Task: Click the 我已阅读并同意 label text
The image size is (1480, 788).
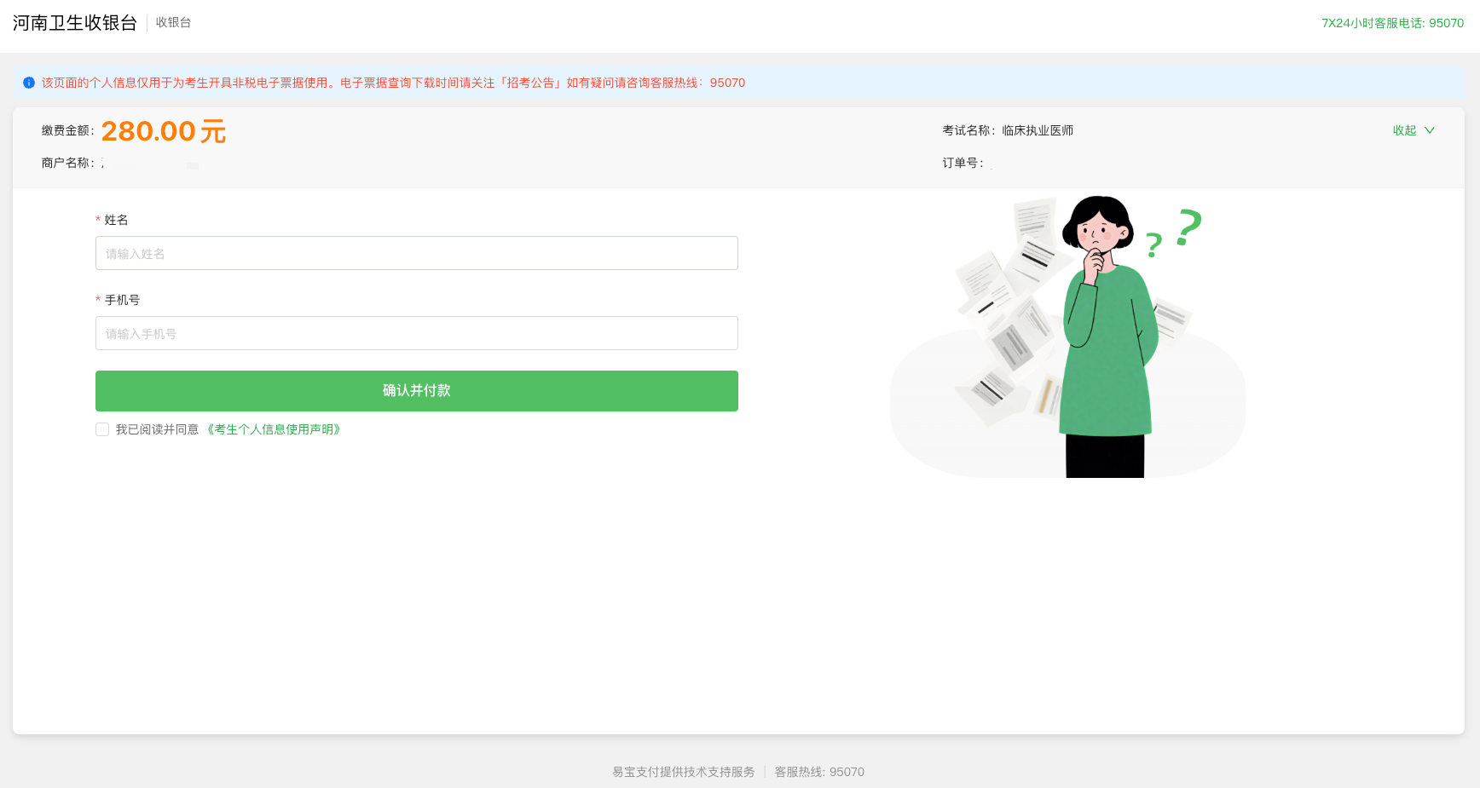Action: [157, 429]
